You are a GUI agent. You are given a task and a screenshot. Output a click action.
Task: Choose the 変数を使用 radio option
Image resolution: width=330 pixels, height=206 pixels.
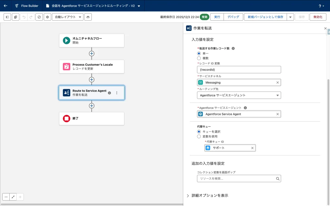click(199, 136)
